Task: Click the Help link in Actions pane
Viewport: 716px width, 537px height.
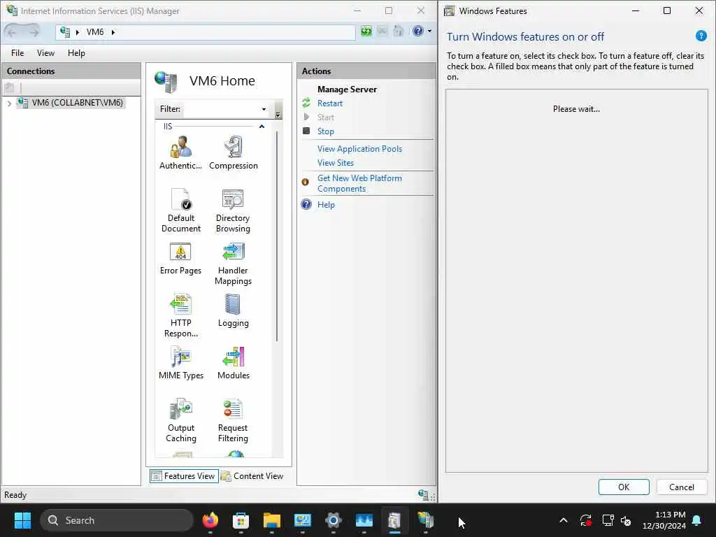Action: [326, 205]
